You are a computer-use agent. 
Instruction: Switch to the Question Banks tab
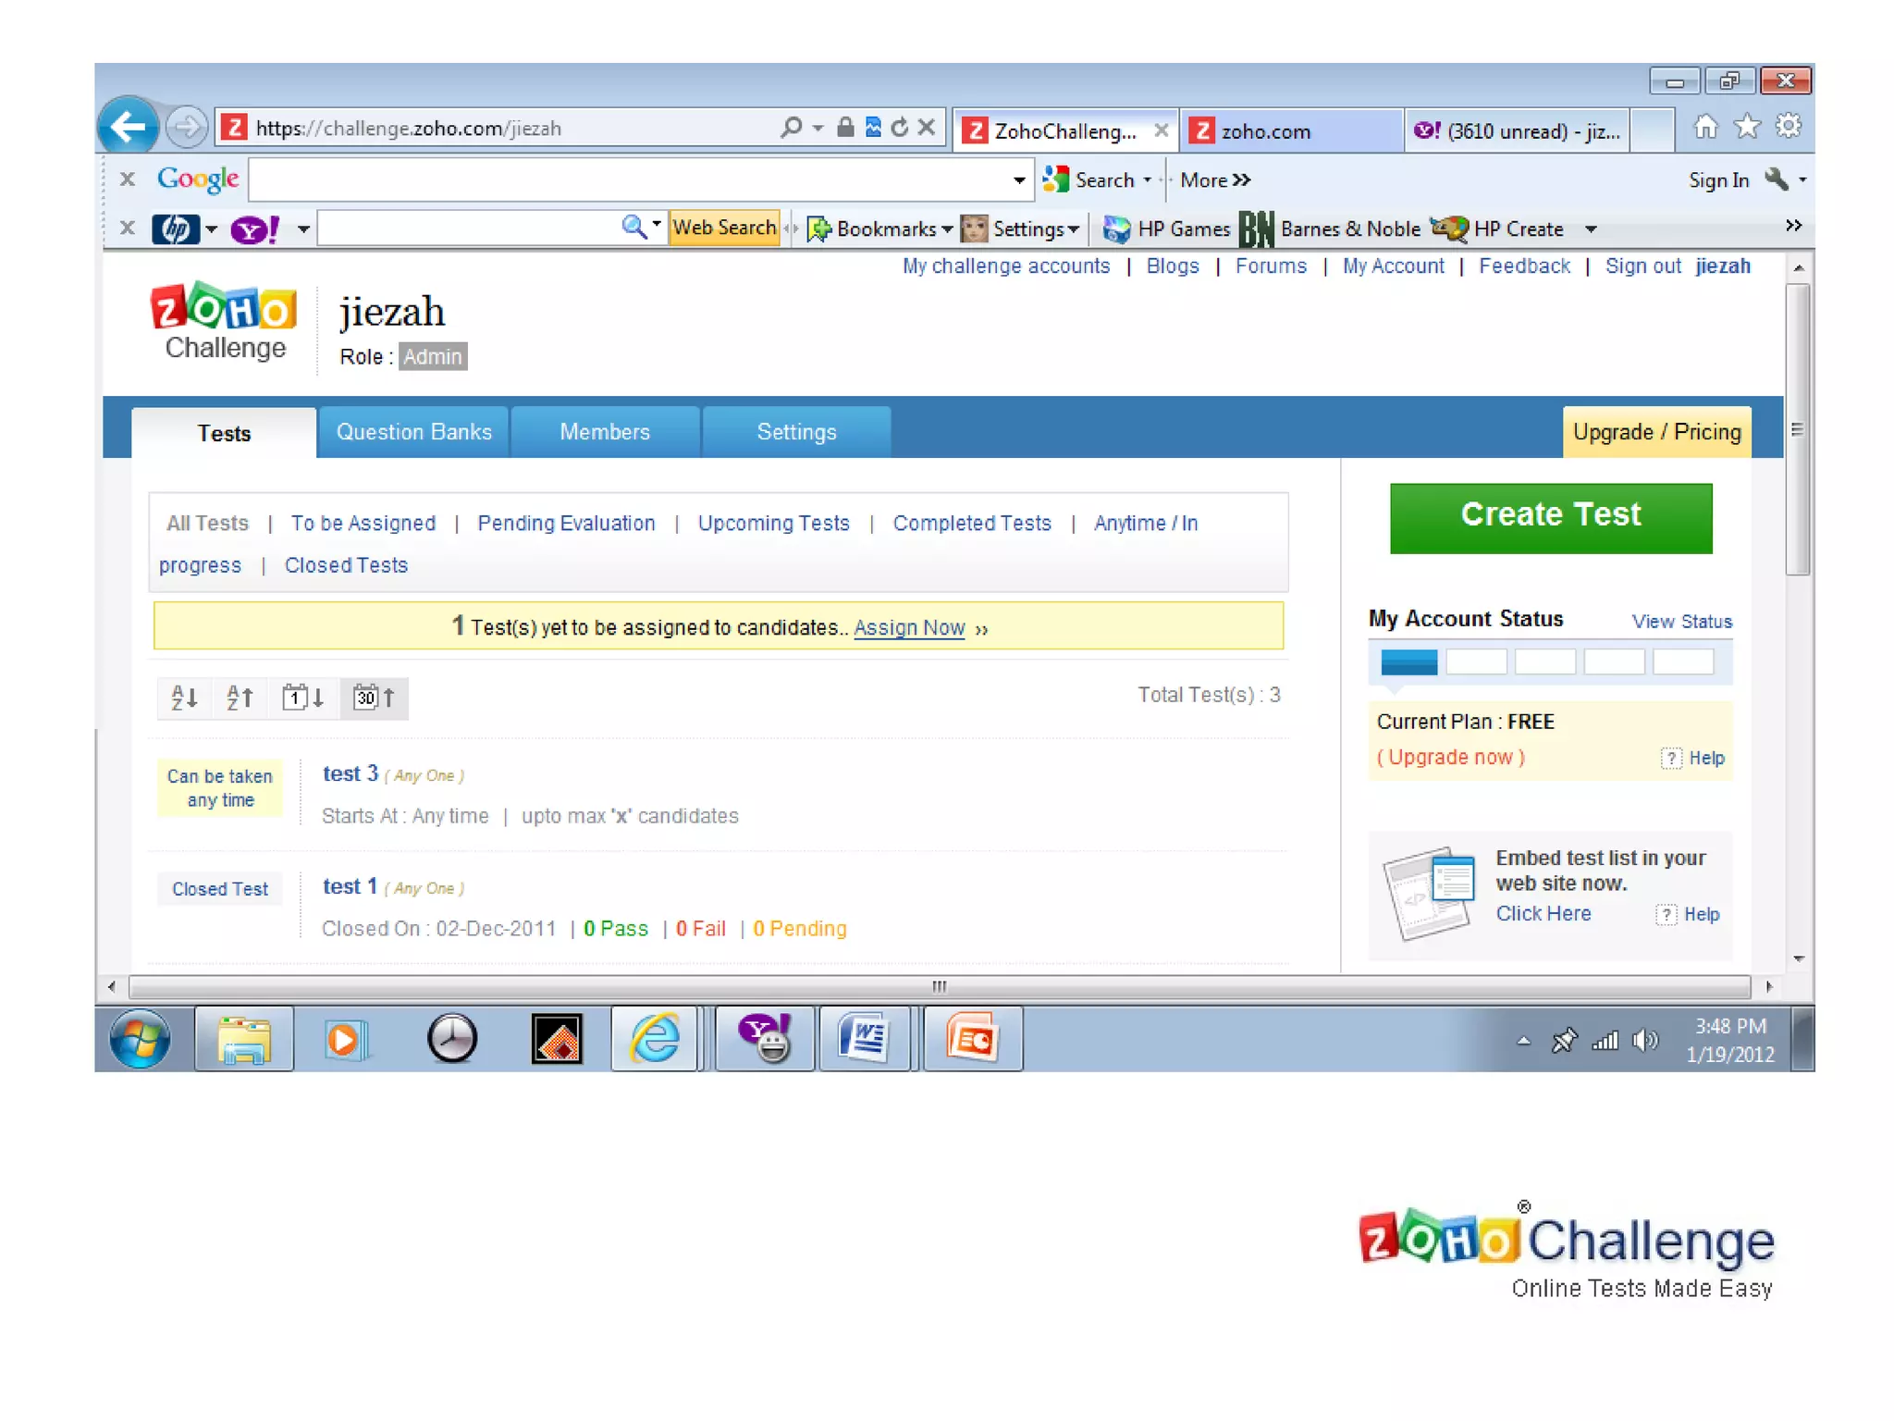click(413, 432)
